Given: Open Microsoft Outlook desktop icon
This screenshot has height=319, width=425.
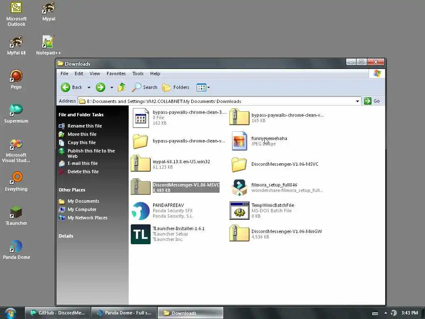Looking at the screenshot, I should [16, 14].
